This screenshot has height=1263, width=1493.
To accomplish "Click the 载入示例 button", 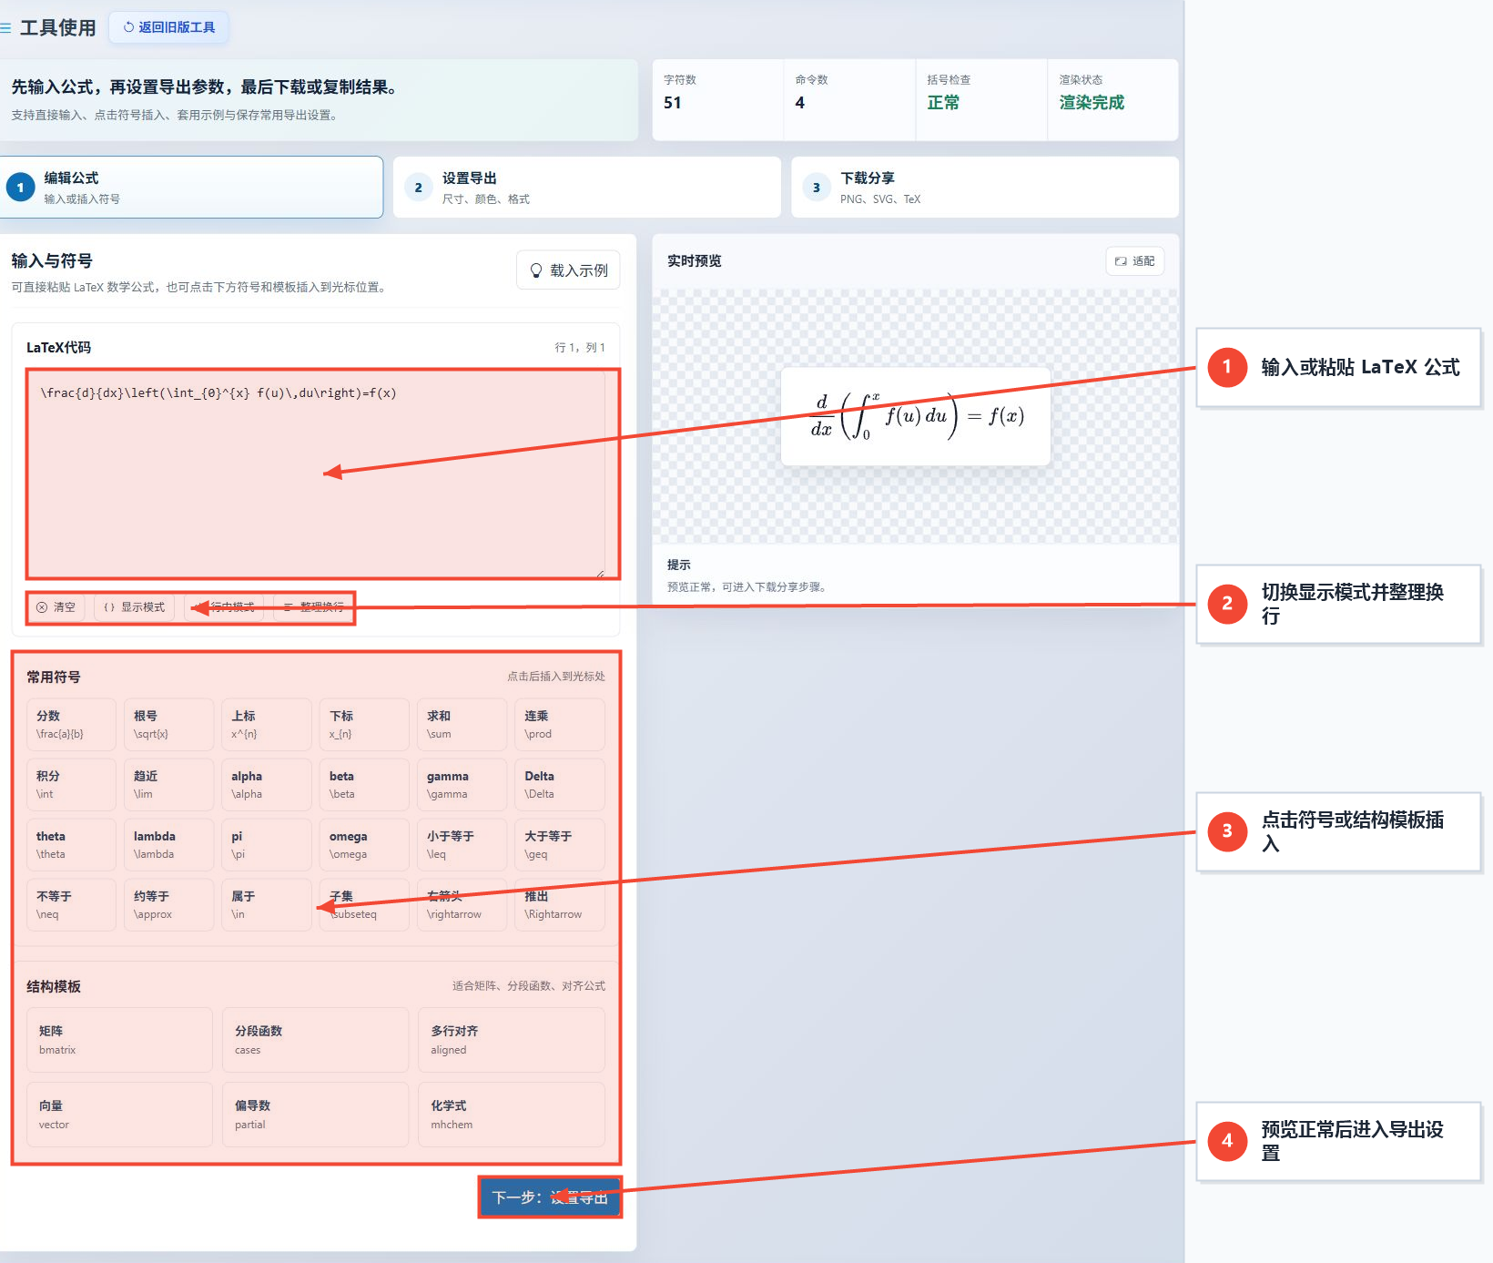I will (x=568, y=270).
